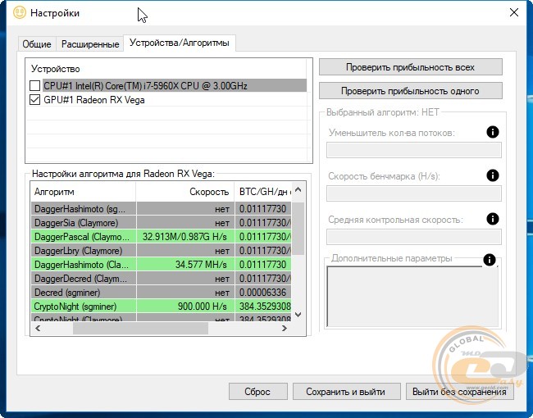The image size is (533, 418).
Task: Select the DaggerDecred (Claym... row
Action: tap(162, 279)
